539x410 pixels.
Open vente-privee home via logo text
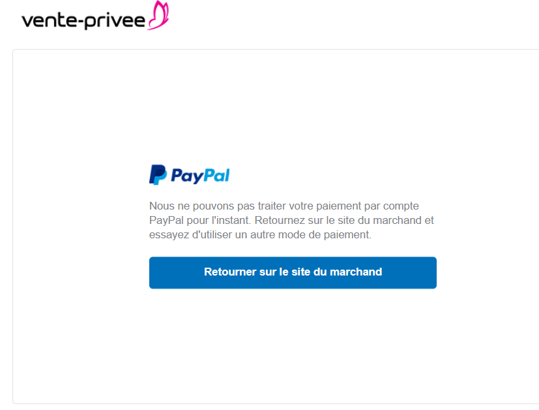83,21
